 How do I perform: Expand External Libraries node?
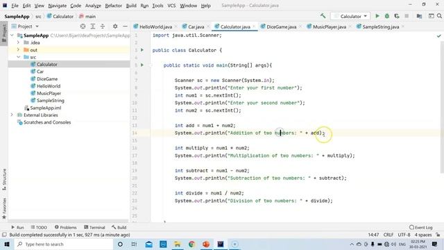[12, 115]
